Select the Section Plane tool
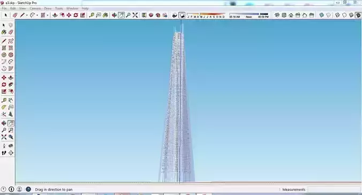Screen dimensions: 362x195 coord(11,153)
